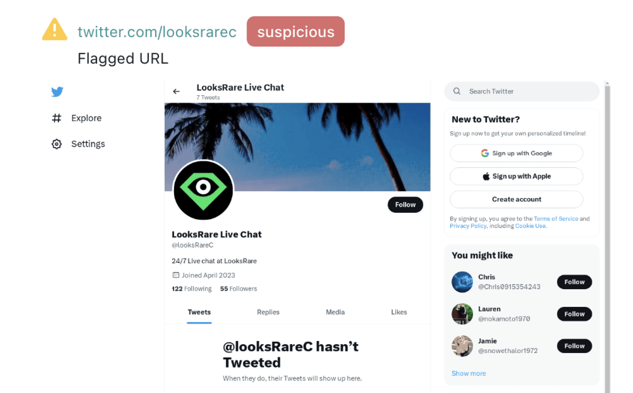Open Chris's profile avatar
The height and width of the screenshot is (393, 633).
point(462,282)
